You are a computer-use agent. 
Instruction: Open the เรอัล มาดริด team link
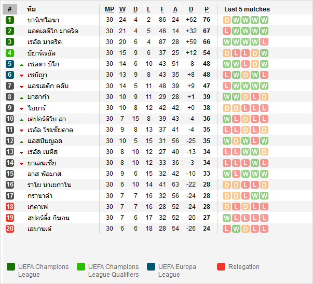[44, 42]
